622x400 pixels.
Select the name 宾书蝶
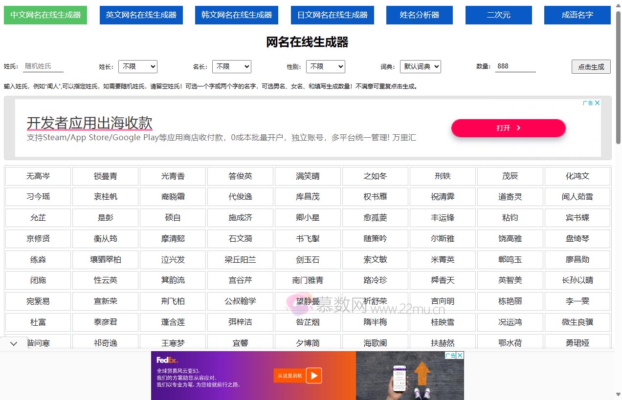pos(578,217)
